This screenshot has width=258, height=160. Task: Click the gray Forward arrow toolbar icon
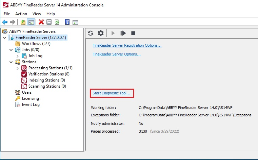click(13, 22)
